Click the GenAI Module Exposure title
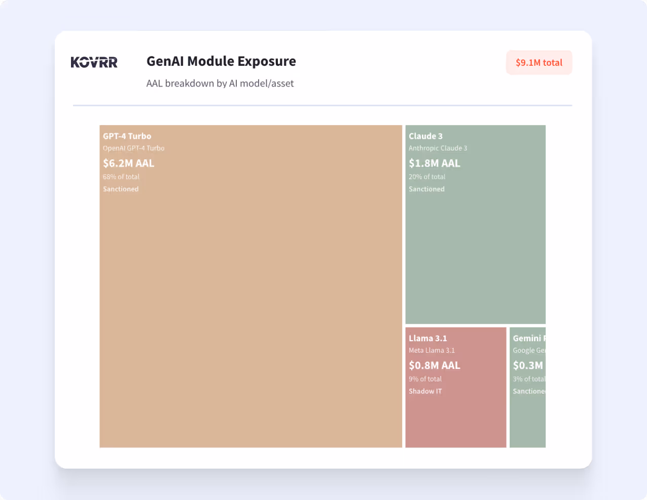 221,61
